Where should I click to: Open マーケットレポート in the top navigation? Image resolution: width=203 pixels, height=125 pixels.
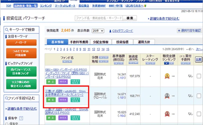click(x=65, y=6)
